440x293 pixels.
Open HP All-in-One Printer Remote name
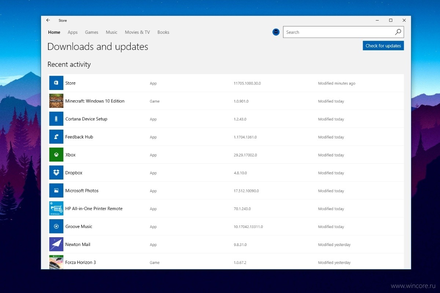point(94,209)
